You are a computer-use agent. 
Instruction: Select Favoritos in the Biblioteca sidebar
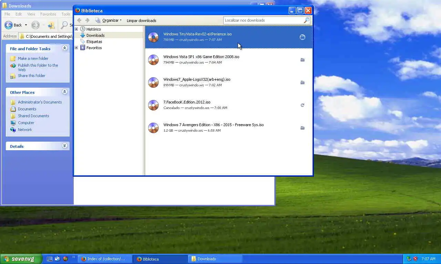click(x=94, y=48)
